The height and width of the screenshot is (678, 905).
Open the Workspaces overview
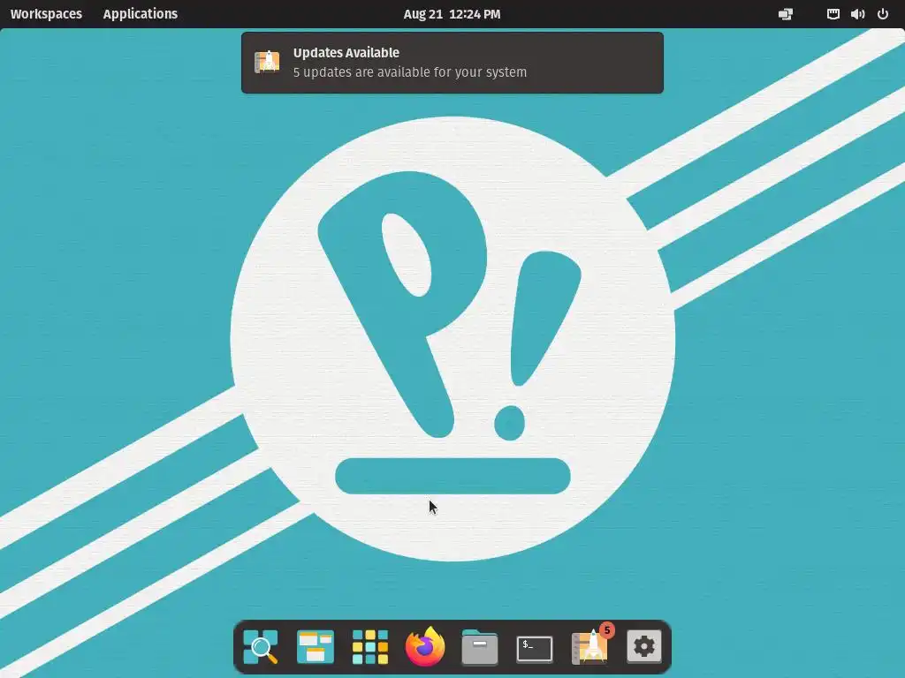pyautogui.click(x=46, y=14)
